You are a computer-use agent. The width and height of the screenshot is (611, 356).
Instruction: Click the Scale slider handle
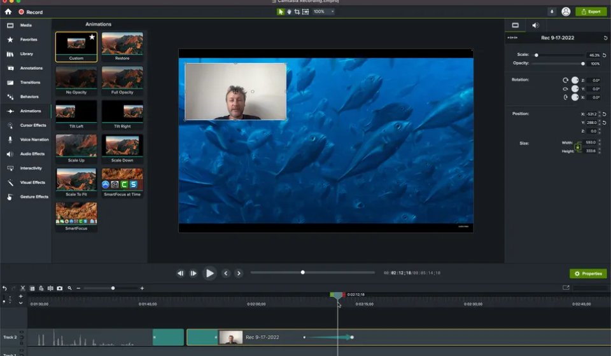click(x=536, y=55)
